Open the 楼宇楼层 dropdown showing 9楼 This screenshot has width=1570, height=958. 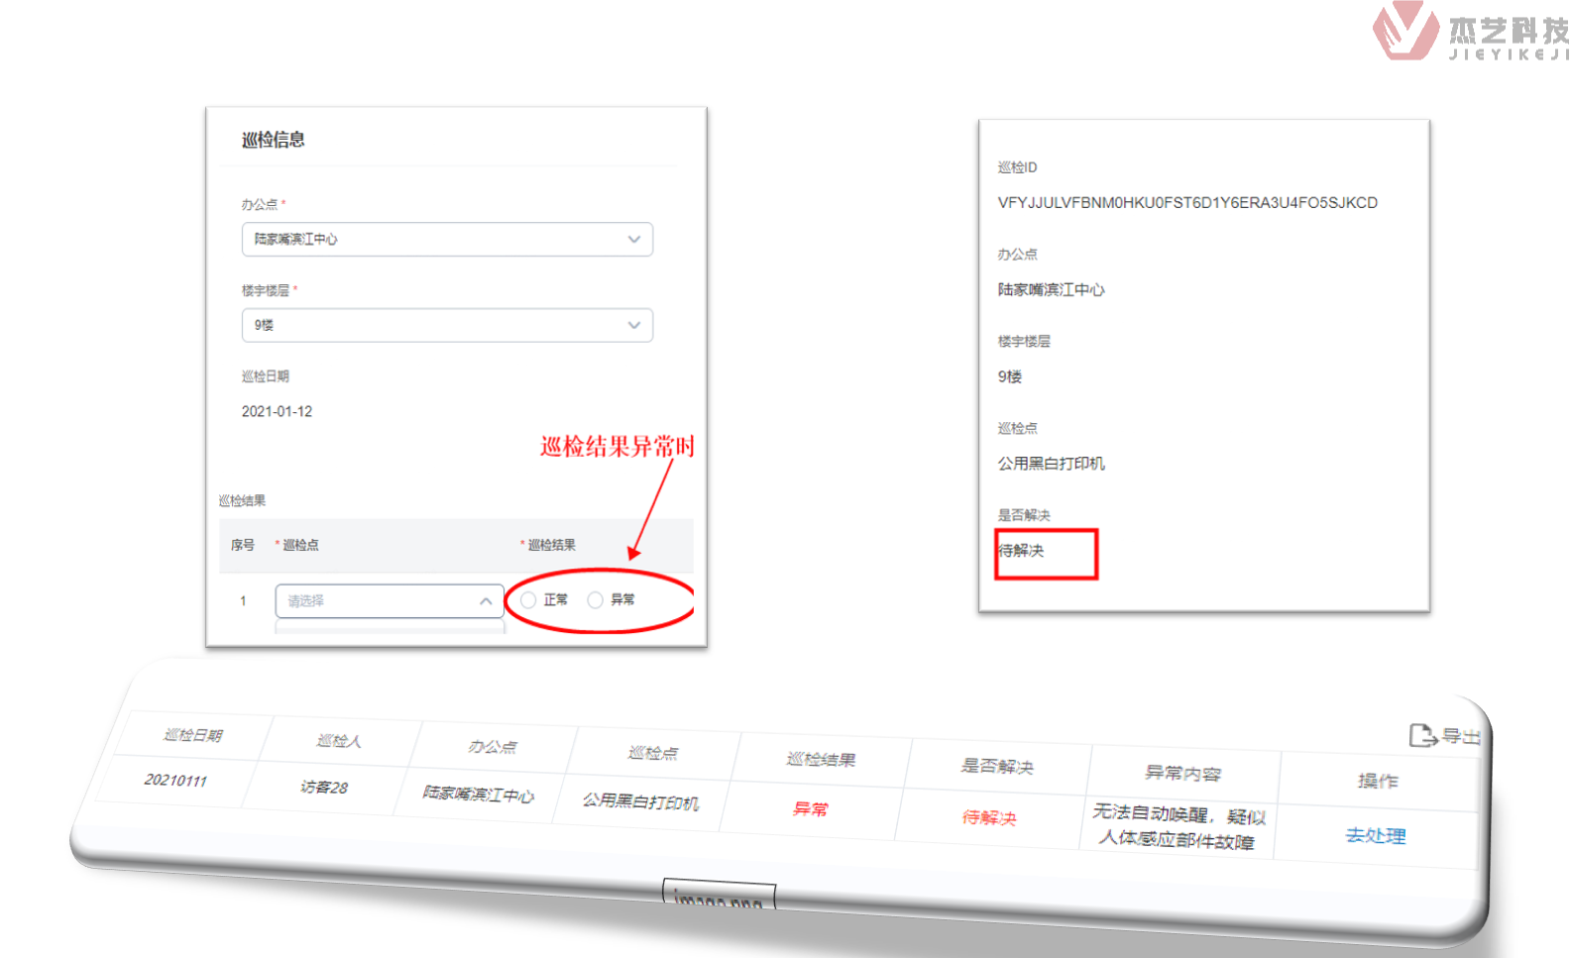pos(447,325)
